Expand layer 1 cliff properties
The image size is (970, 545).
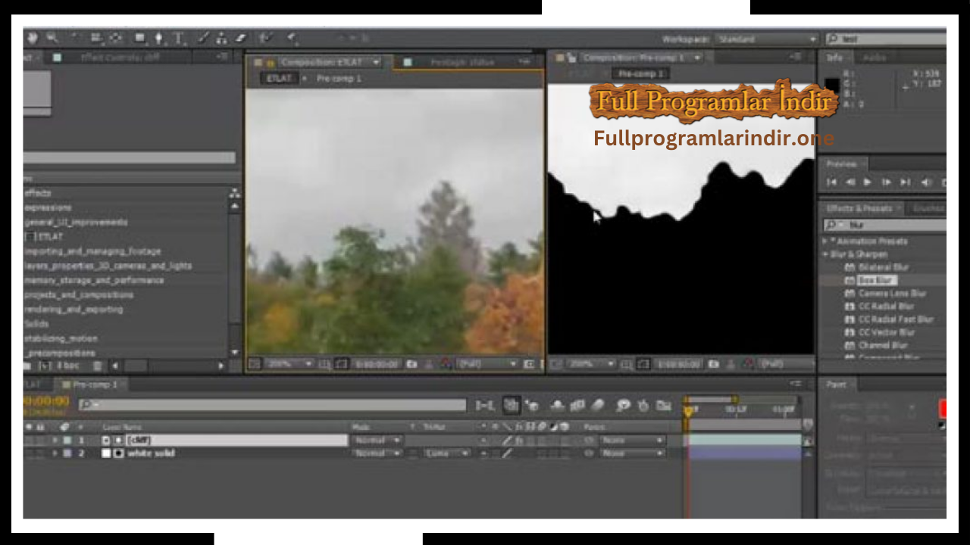coord(55,440)
